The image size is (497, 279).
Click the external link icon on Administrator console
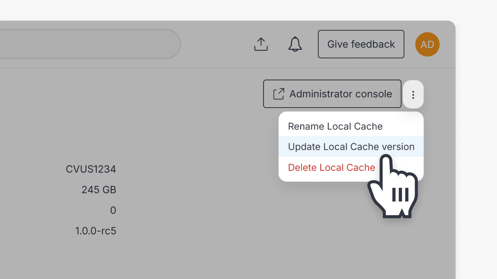(x=279, y=94)
